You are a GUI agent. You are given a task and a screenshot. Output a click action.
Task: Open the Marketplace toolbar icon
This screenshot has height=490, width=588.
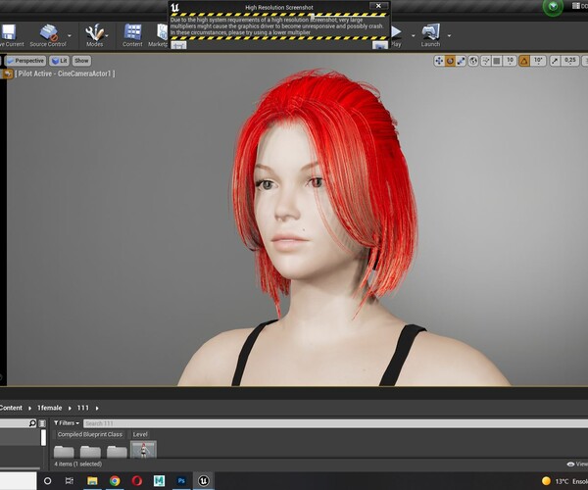click(x=162, y=32)
